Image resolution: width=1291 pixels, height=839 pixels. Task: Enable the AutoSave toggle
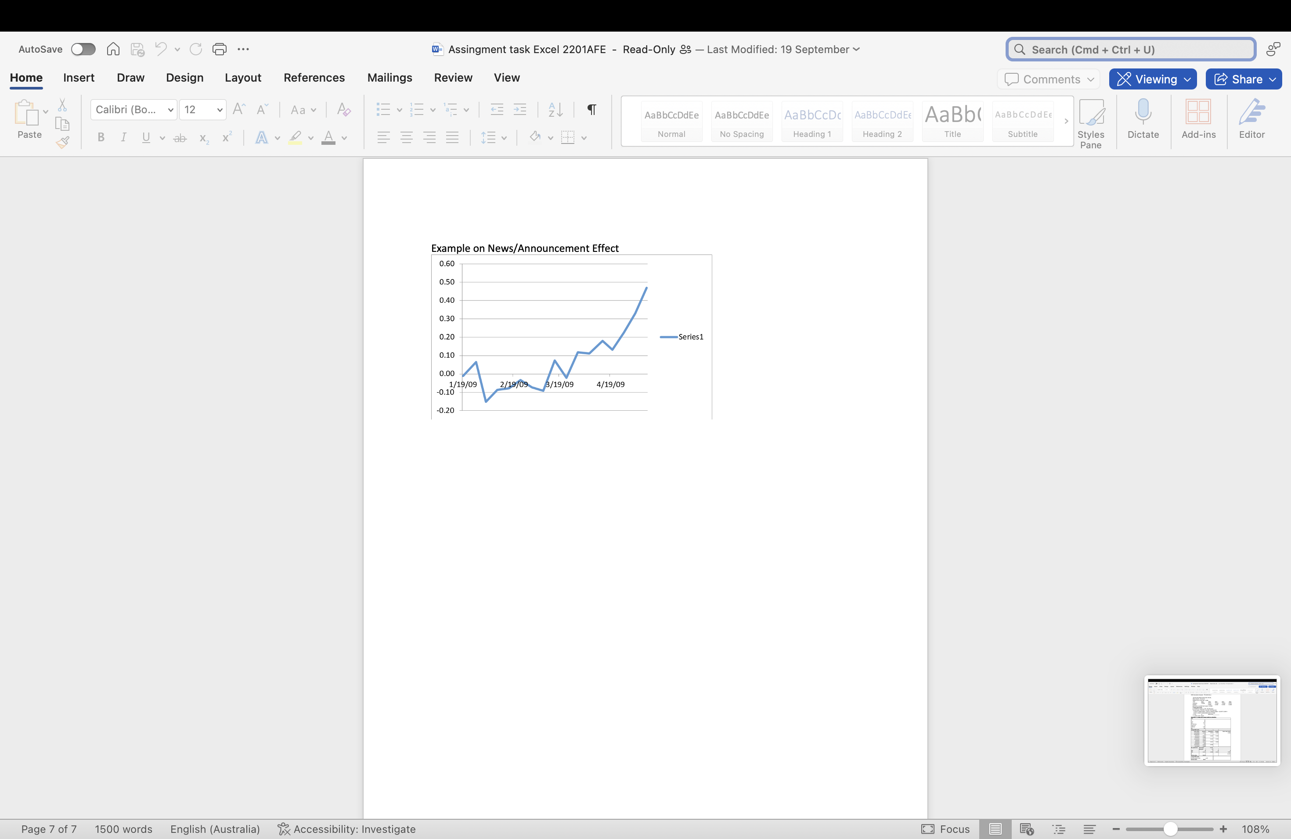[83, 49]
